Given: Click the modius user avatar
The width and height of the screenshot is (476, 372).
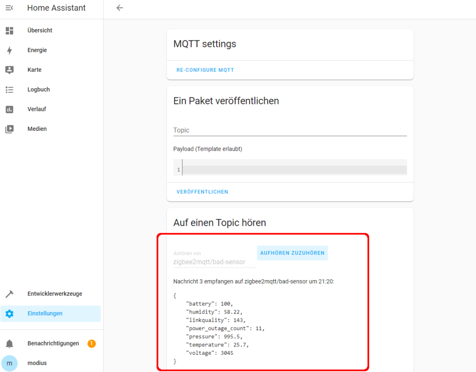Looking at the screenshot, I should 9,363.
